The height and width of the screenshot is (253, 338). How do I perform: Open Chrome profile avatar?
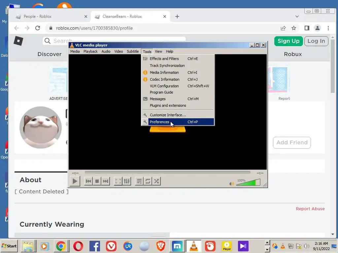pyautogui.click(x=318, y=28)
